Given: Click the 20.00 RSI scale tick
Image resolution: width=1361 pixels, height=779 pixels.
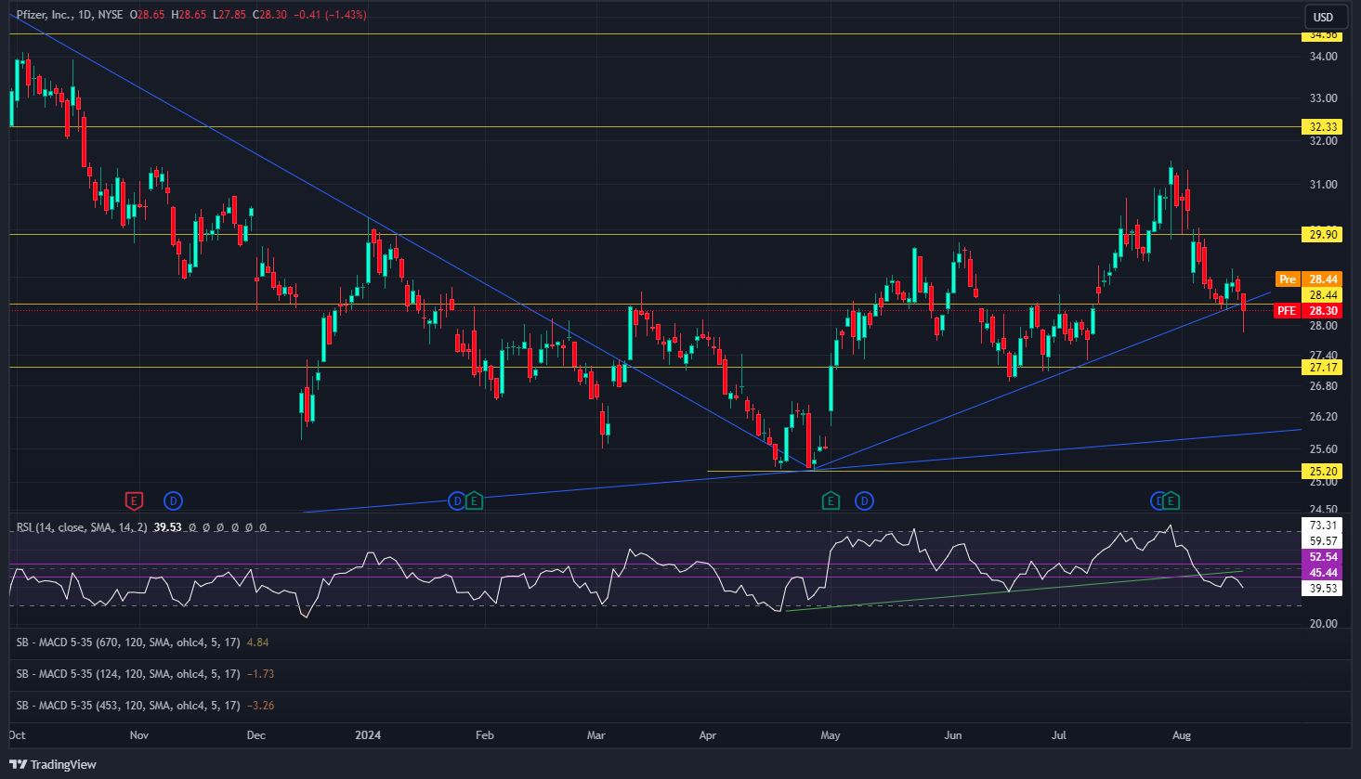Looking at the screenshot, I should [x=1323, y=624].
